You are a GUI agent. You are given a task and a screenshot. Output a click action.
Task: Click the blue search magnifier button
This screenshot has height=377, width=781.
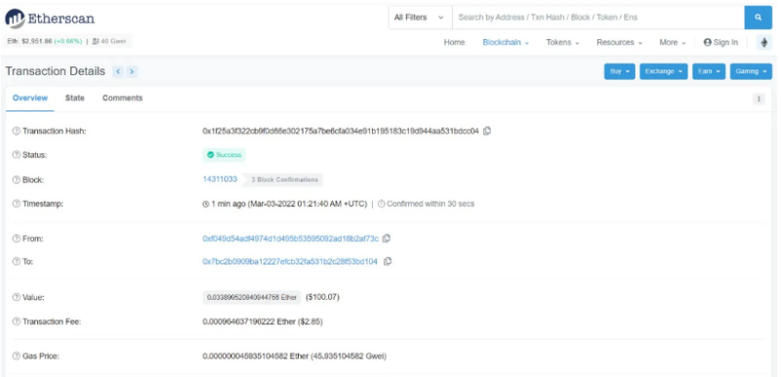pyautogui.click(x=759, y=18)
